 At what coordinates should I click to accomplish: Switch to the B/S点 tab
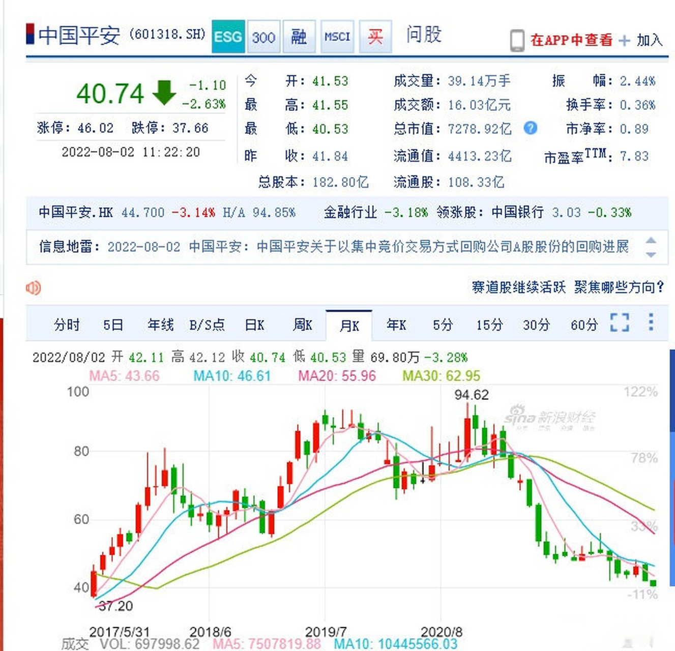pyautogui.click(x=207, y=324)
